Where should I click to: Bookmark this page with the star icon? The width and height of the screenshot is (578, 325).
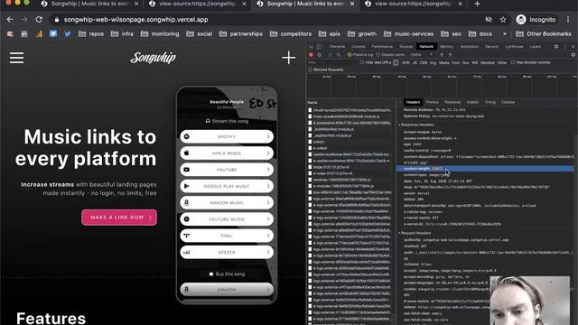[503, 20]
